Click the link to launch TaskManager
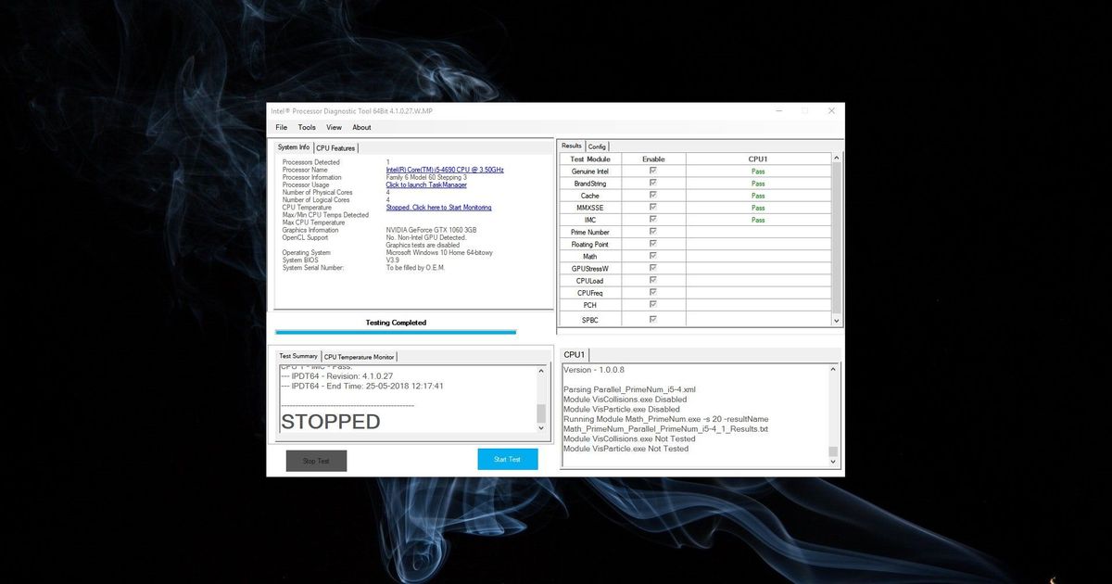This screenshot has width=1112, height=584. (426, 184)
